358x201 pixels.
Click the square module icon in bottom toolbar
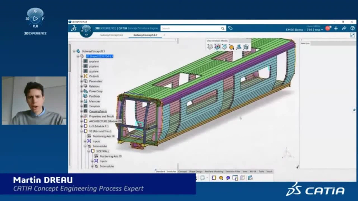(214, 178)
